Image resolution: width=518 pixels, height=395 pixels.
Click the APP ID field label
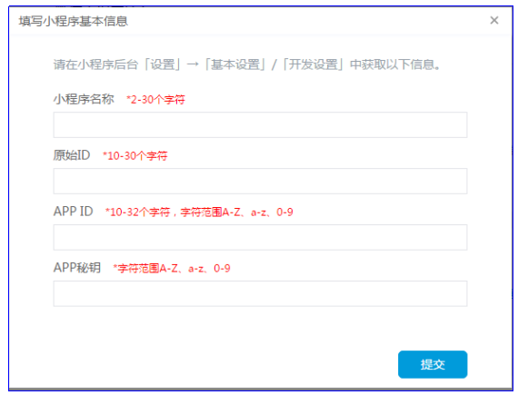74,212
